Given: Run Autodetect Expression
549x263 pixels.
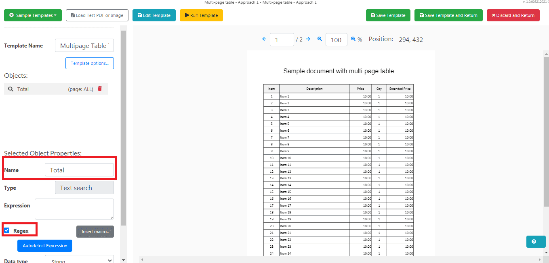Looking at the screenshot, I should 44,245.
